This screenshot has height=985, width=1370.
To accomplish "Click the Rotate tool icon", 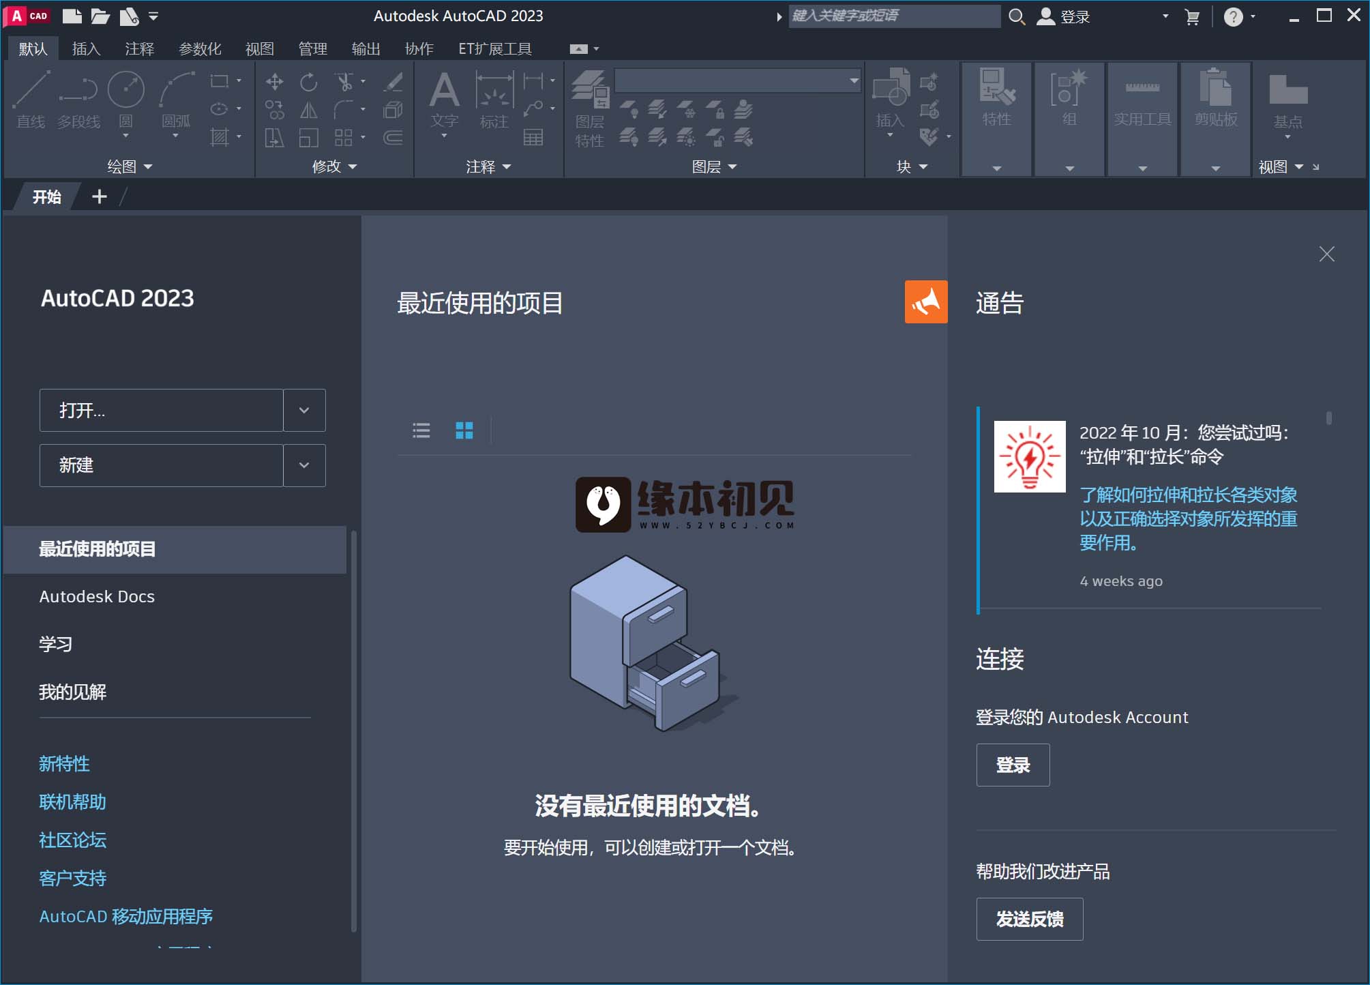I will click(x=309, y=82).
